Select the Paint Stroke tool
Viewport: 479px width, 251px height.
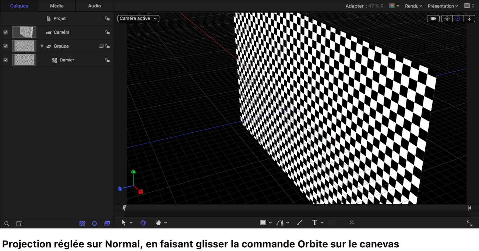click(x=300, y=223)
